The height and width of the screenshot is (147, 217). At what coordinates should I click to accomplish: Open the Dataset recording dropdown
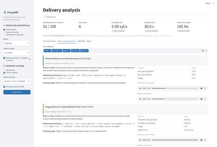(17, 81)
